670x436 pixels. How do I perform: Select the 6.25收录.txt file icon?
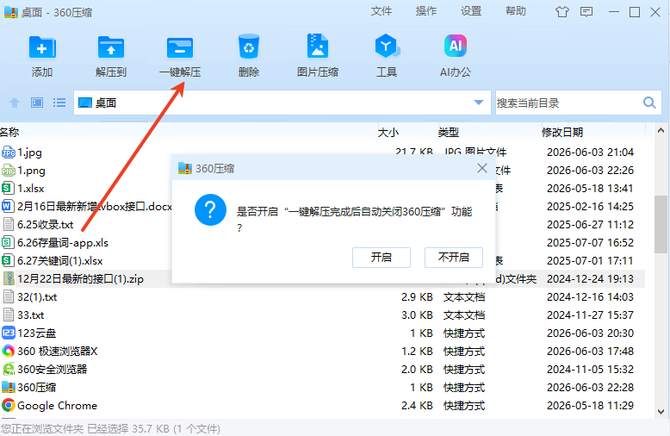9,224
